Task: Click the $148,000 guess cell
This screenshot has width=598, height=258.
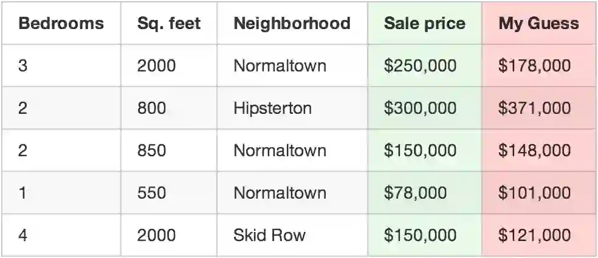Action: tap(534, 150)
